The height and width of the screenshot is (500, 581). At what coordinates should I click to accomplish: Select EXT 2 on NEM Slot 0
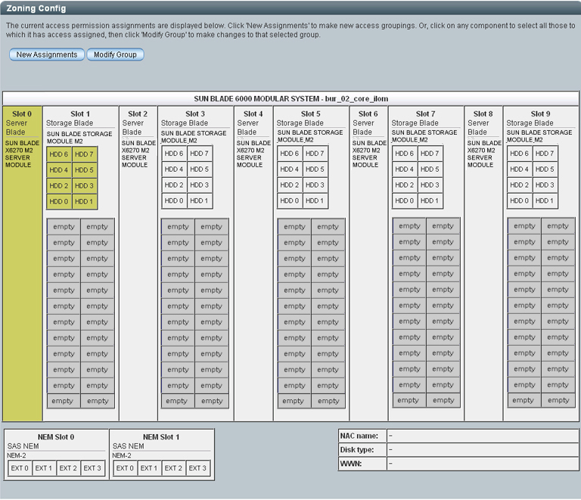(68, 468)
